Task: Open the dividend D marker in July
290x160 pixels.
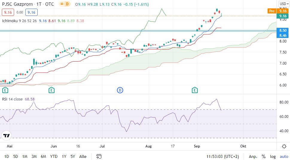Action: coord(120,90)
